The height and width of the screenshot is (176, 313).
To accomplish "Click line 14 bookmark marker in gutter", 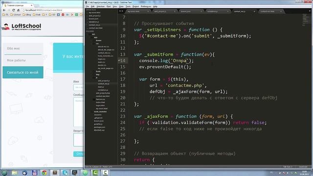I will point(119,60).
